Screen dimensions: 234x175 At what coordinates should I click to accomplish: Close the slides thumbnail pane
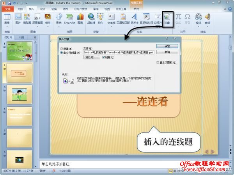[x=35, y=37]
